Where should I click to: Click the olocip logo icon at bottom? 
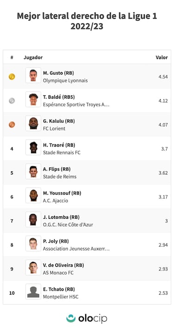(x=71, y=318)
